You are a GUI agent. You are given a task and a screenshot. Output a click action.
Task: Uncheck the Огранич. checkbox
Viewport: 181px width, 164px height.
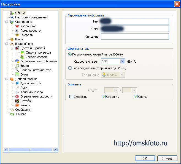pos(104,97)
